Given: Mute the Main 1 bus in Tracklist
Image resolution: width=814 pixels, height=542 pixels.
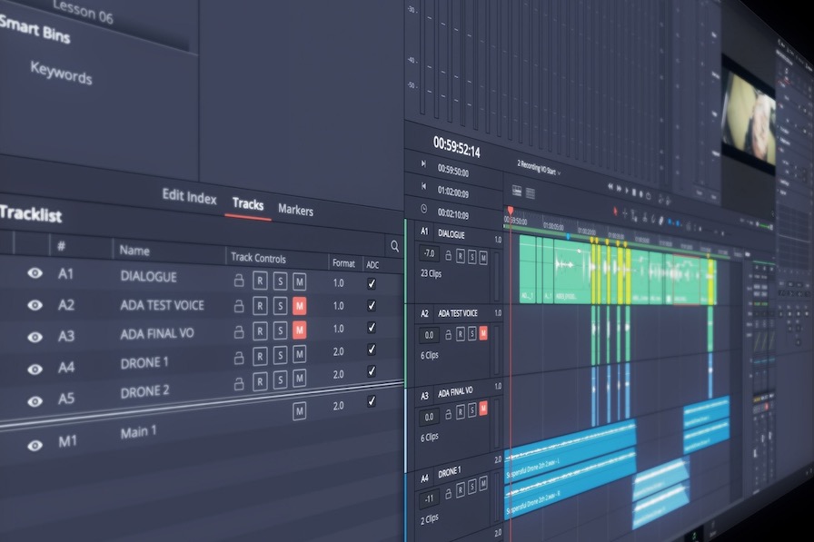Looking at the screenshot, I should pyautogui.click(x=300, y=411).
